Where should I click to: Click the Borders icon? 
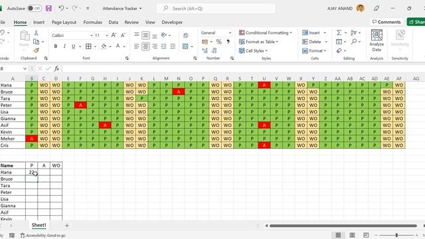(88, 46)
